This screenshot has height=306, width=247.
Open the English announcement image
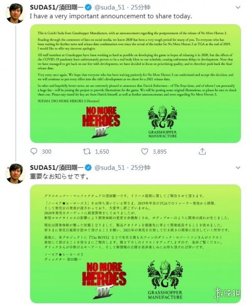[x=135, y=83]
